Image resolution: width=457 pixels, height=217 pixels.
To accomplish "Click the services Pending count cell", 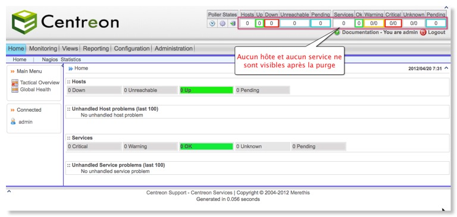I will 436,23.
